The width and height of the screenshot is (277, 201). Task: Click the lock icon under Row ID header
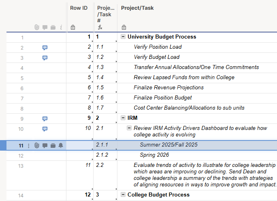coord(73,27)
